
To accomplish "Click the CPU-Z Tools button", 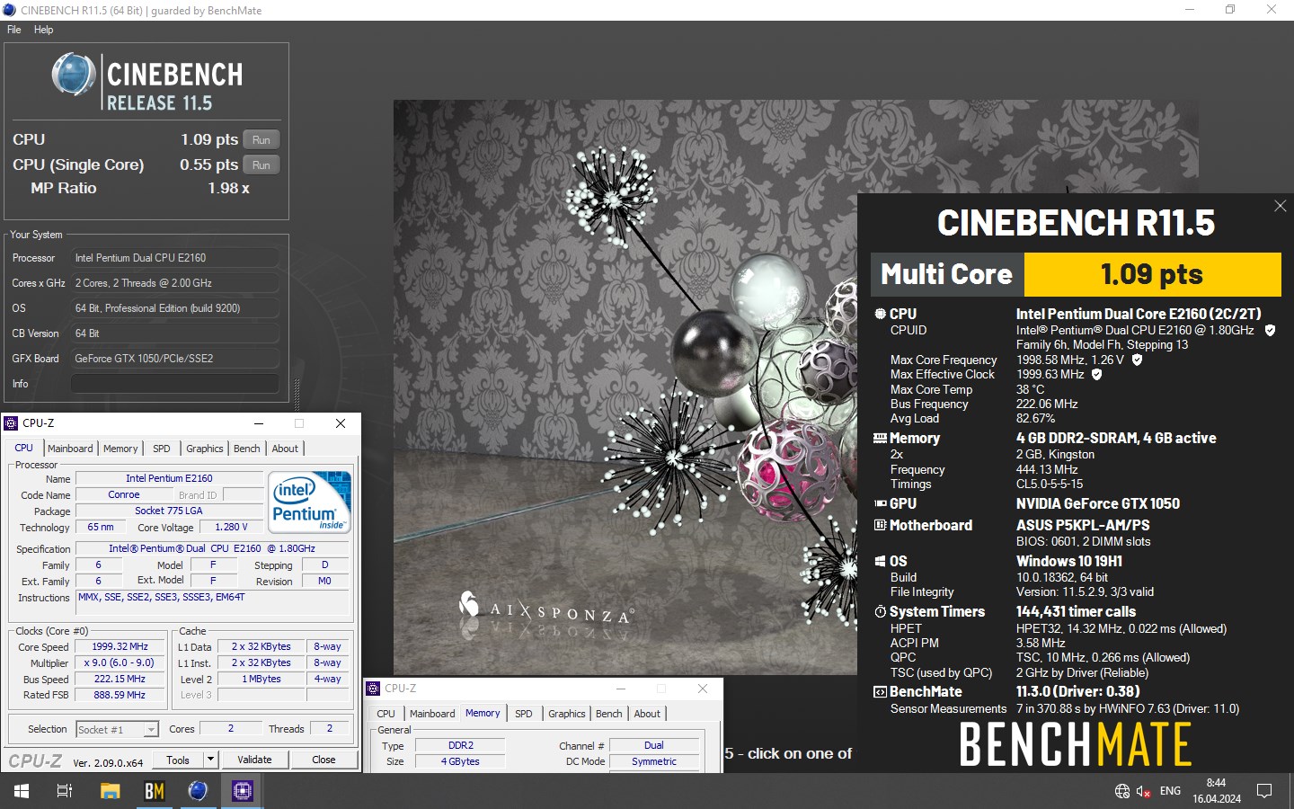I will [x=178, y=760].
